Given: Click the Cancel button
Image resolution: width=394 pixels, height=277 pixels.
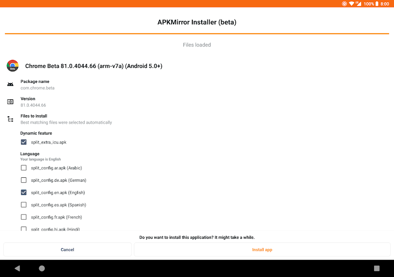Looking at the screenshot, I should pyautogui.click(x=67, y=250).
